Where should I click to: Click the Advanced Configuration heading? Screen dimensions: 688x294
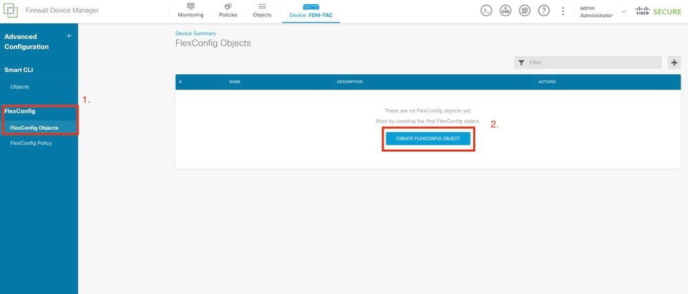26,42
